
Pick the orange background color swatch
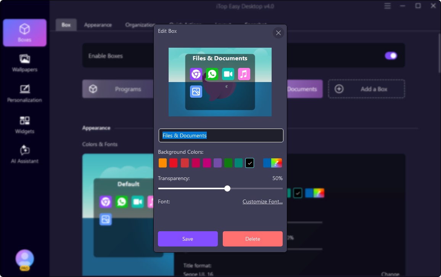(163, 163)
